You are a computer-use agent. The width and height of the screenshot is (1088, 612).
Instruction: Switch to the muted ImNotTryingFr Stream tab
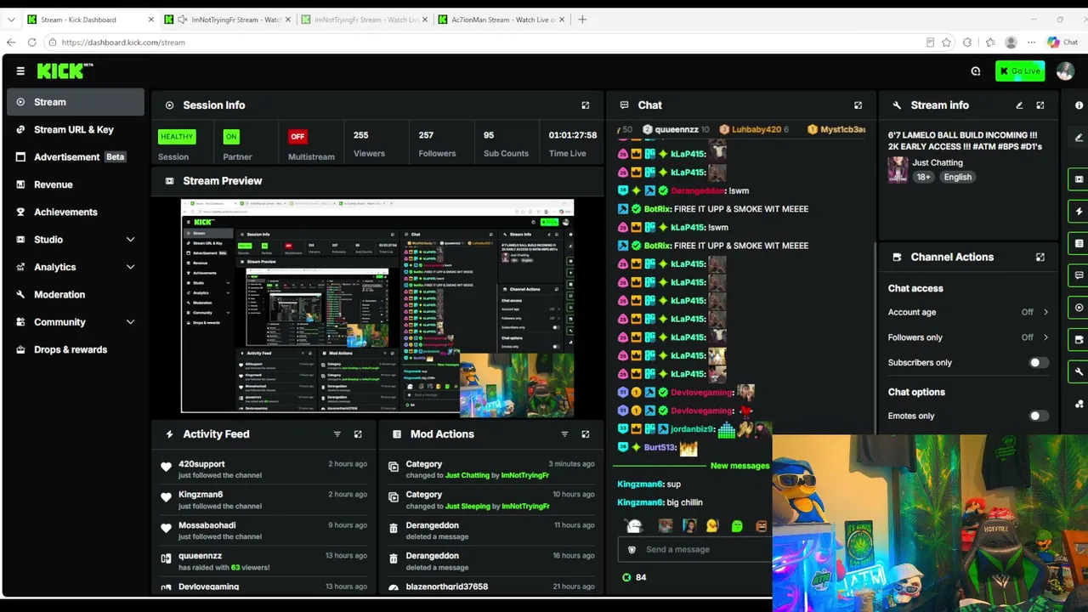(x=229, y=20)
